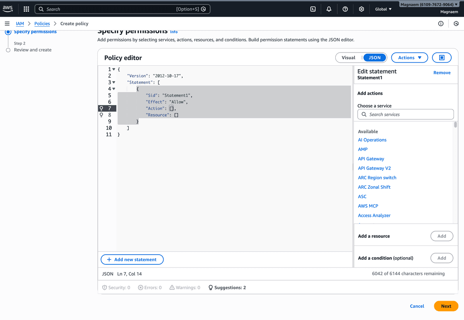Image resolution: width=464 pixels, height=320 pixels.
Task: Open the Actions dropdown in the policy editor
Action: click(409, 57)
